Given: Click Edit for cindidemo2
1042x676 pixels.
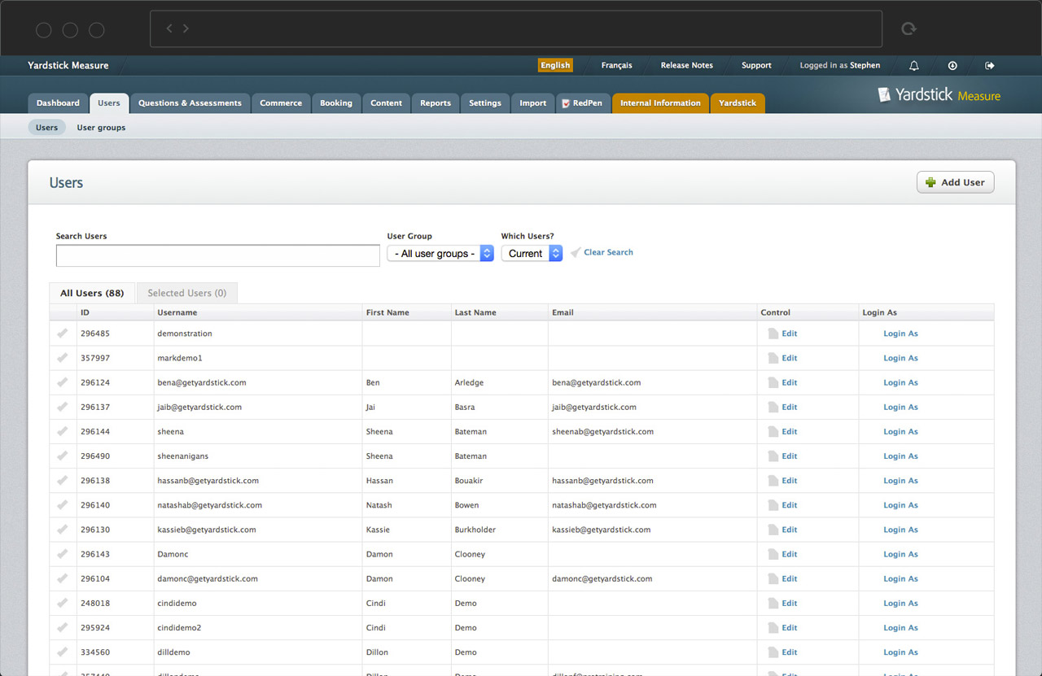Looking at the screenshot, I should 790,628.
